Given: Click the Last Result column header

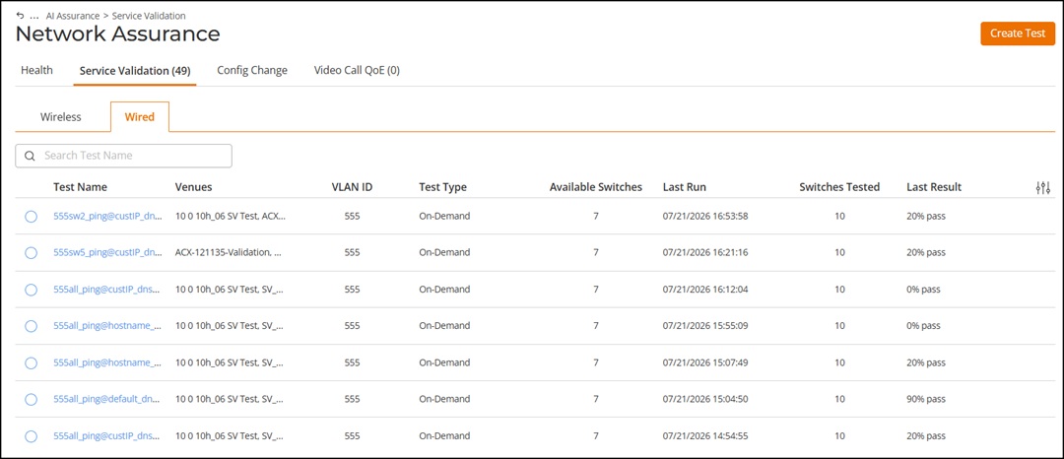Looking at the screenshot, I should (934, 187).
